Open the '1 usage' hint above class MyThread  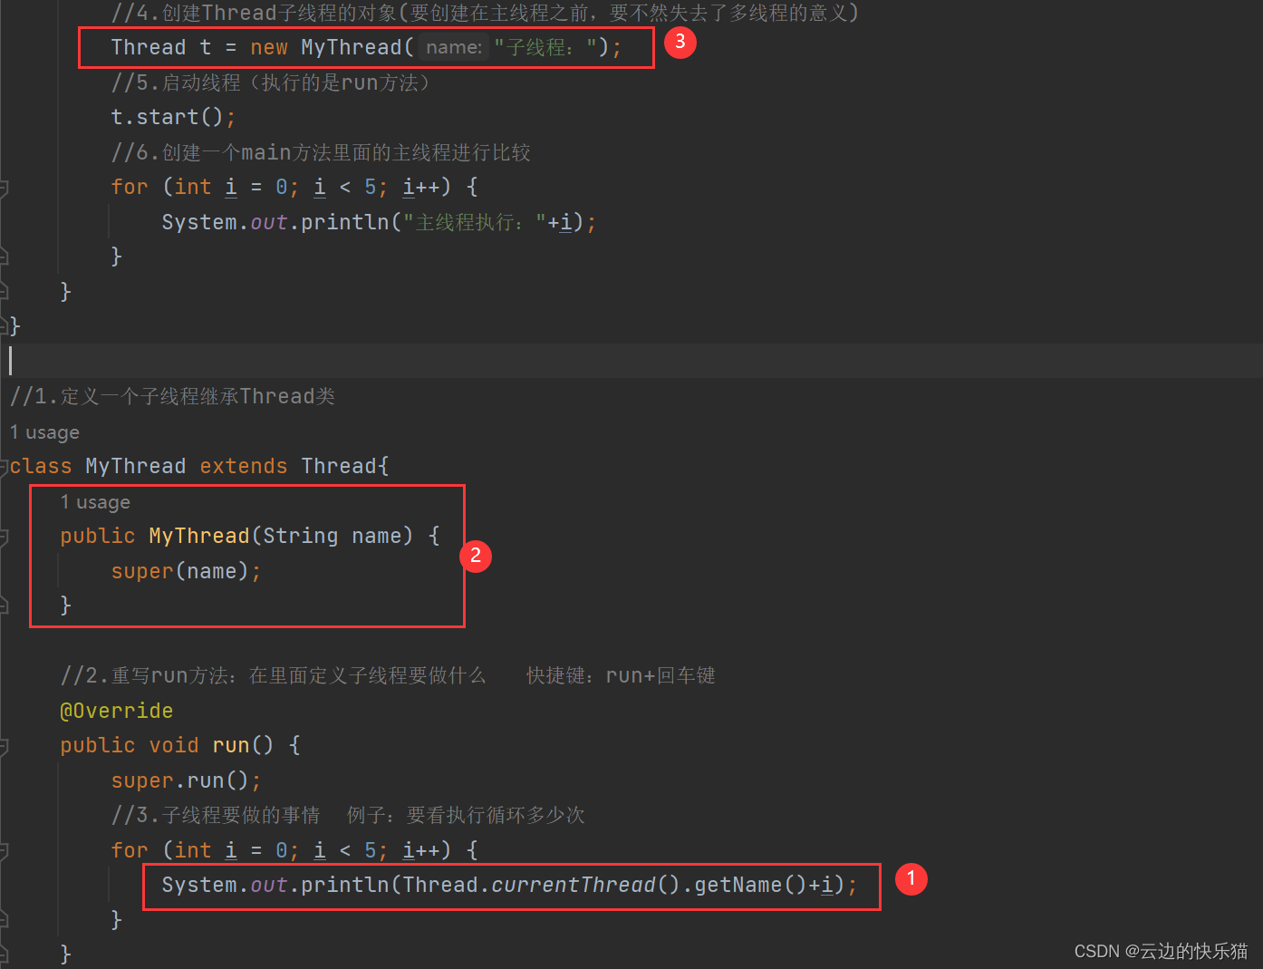click(x=44, y=432)
